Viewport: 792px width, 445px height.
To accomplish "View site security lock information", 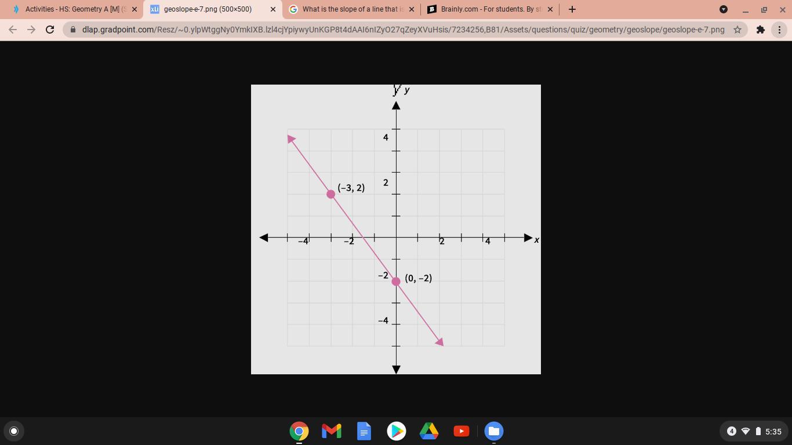I will click(x=73, y=30).
